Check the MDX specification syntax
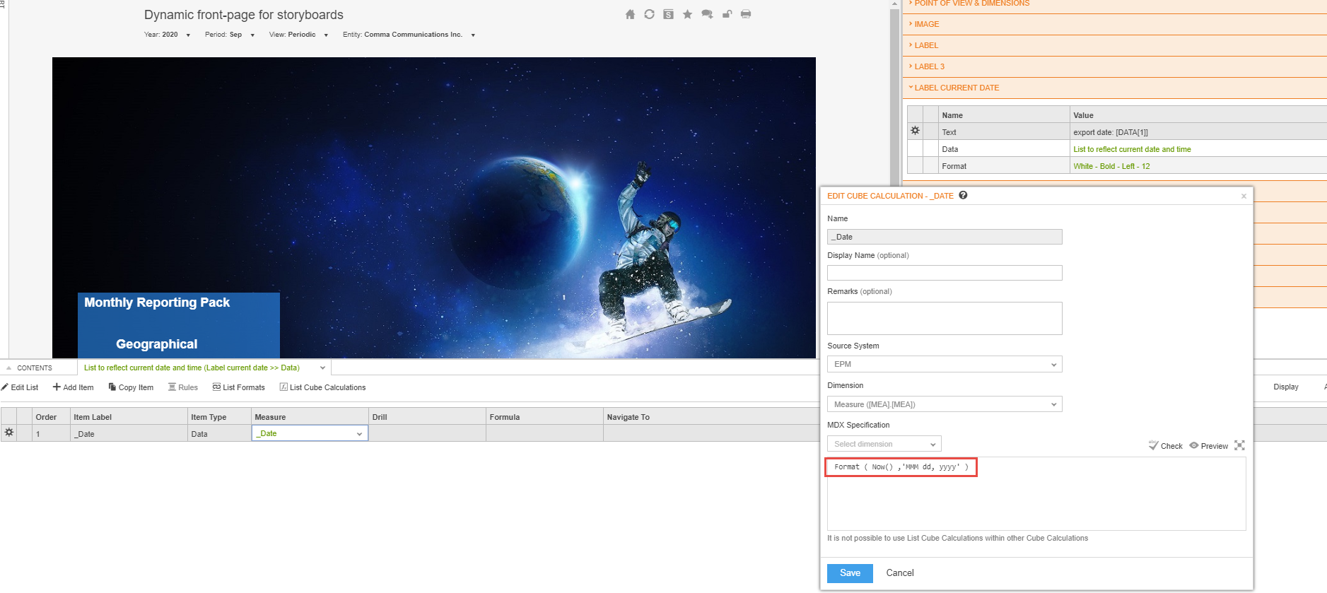1327x593 pixels. click(x=1165, y=445)
